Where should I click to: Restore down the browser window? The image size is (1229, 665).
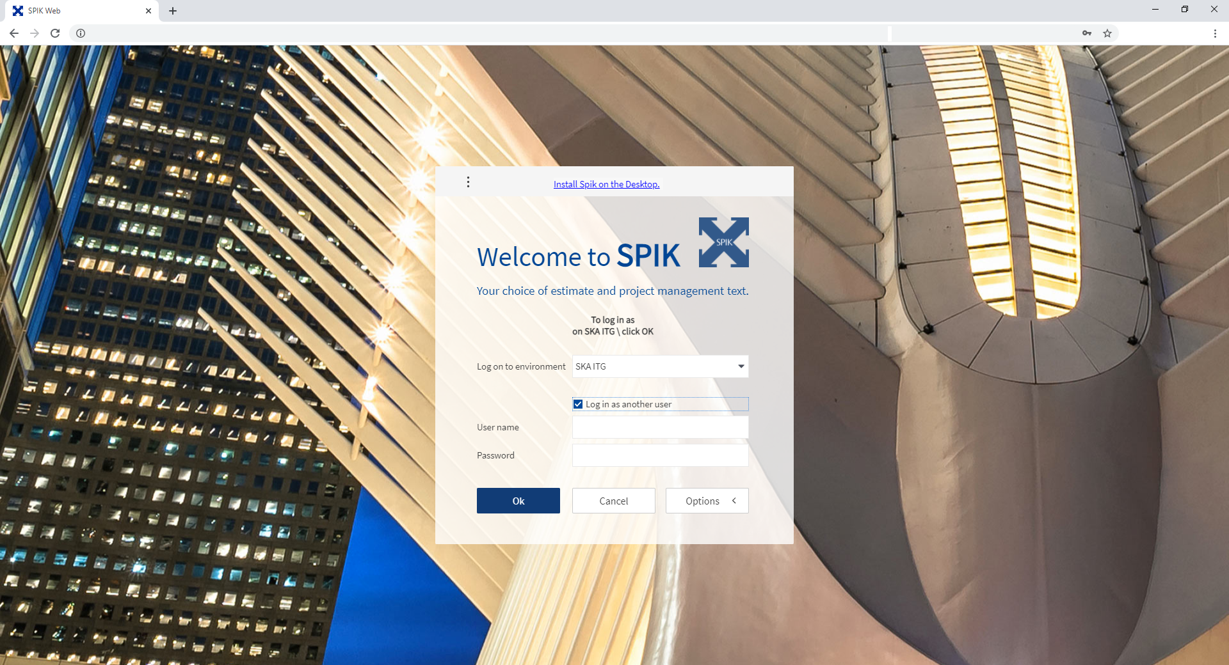pyautogui.click(x=1185, y=10)
